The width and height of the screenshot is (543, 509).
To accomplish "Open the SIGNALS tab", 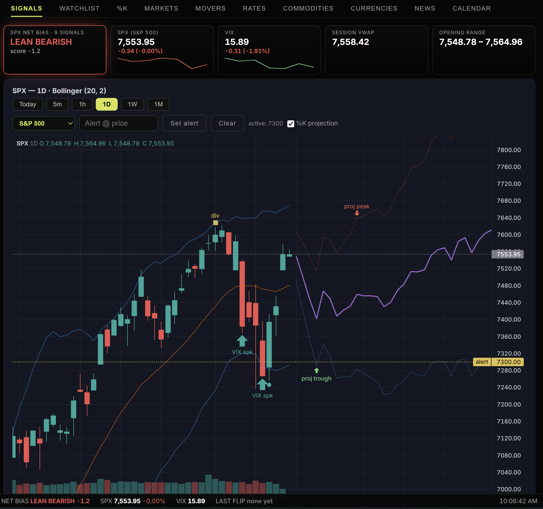I will 26,8.
